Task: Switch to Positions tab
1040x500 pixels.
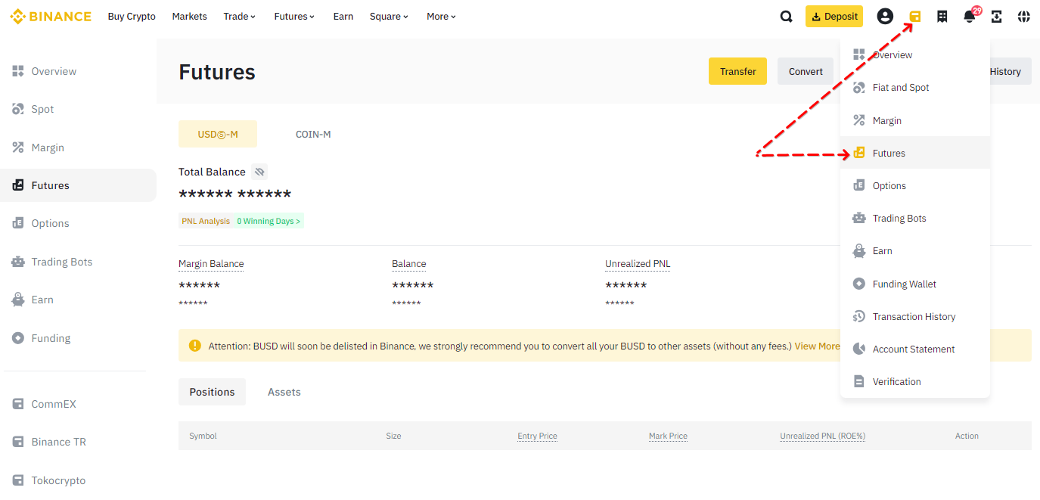Action: pyautogui.click(x=212, y=392)
